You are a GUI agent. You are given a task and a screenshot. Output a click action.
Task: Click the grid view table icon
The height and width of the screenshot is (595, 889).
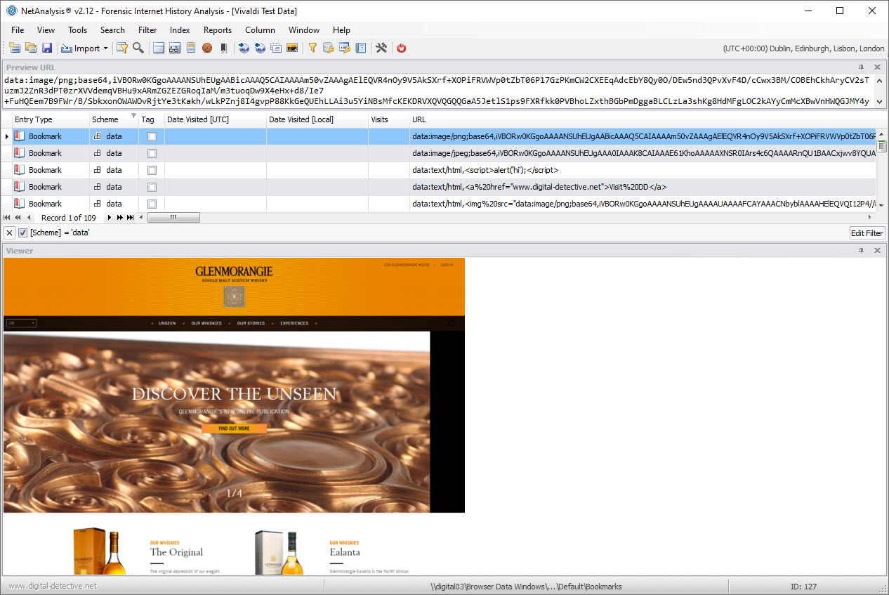point(159,48)
